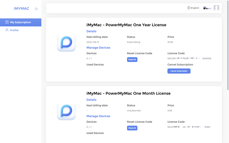Click PowerMyMac icon for One Year License
The height and width of the screenshot is (143, 229).
point(66,43)
